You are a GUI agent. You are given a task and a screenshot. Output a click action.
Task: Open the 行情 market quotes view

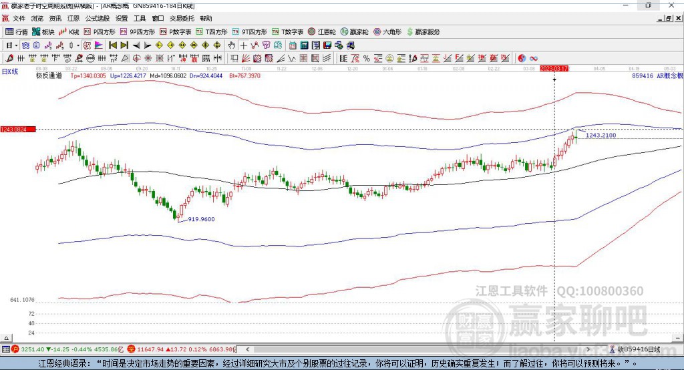(x=17, y=31)
